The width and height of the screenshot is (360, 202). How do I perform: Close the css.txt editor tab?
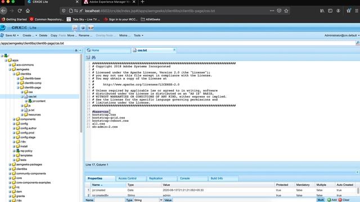tap(174, 49)
